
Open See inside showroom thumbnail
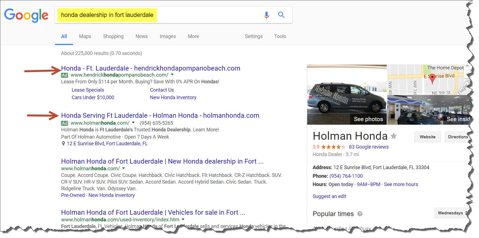pyautogui.click(x=429, y=110)
